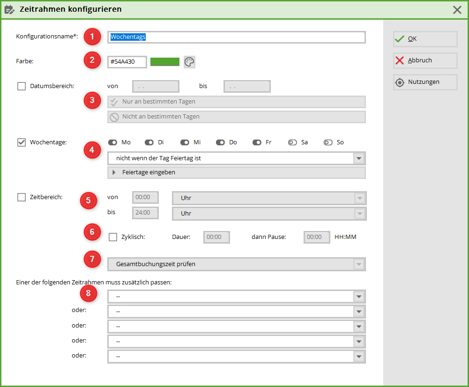The image size is (469, 387).
Task: Enable the Zyklisch checkbox
Action: tap(113, 237)
